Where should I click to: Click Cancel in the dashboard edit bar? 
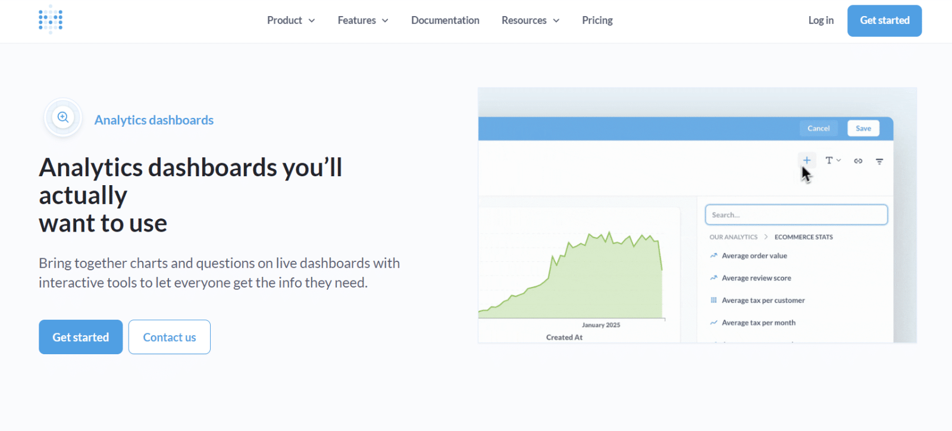(819, 129)
